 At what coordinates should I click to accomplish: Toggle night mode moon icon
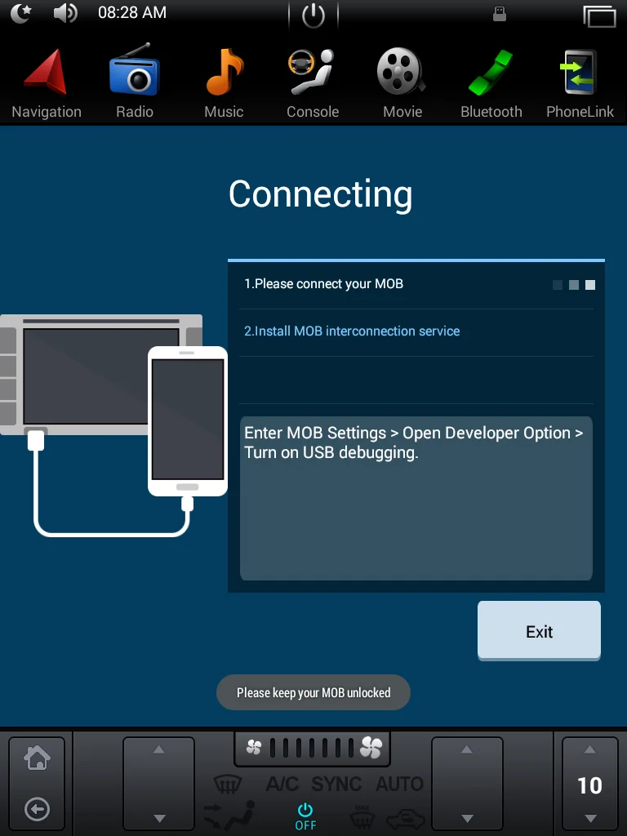pos(21,13)
